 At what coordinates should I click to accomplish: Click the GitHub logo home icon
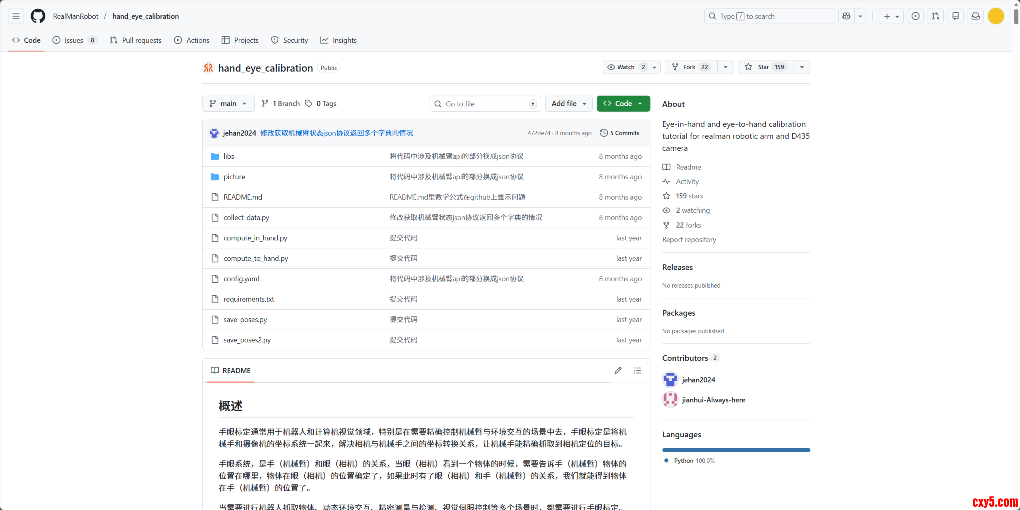pyautogui.click(x=38, y=16)
